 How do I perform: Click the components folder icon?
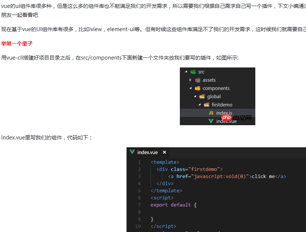click(197, 88)
